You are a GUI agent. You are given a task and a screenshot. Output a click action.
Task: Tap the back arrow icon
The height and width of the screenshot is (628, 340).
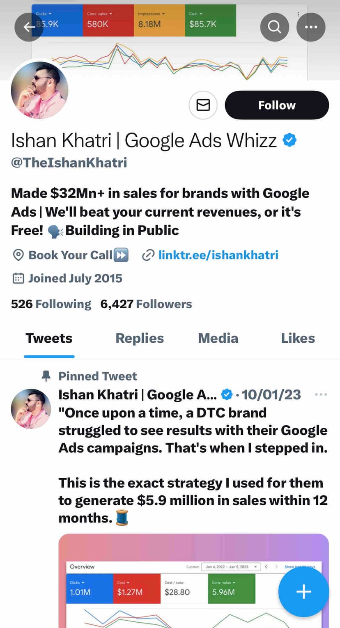coord(29,28)
